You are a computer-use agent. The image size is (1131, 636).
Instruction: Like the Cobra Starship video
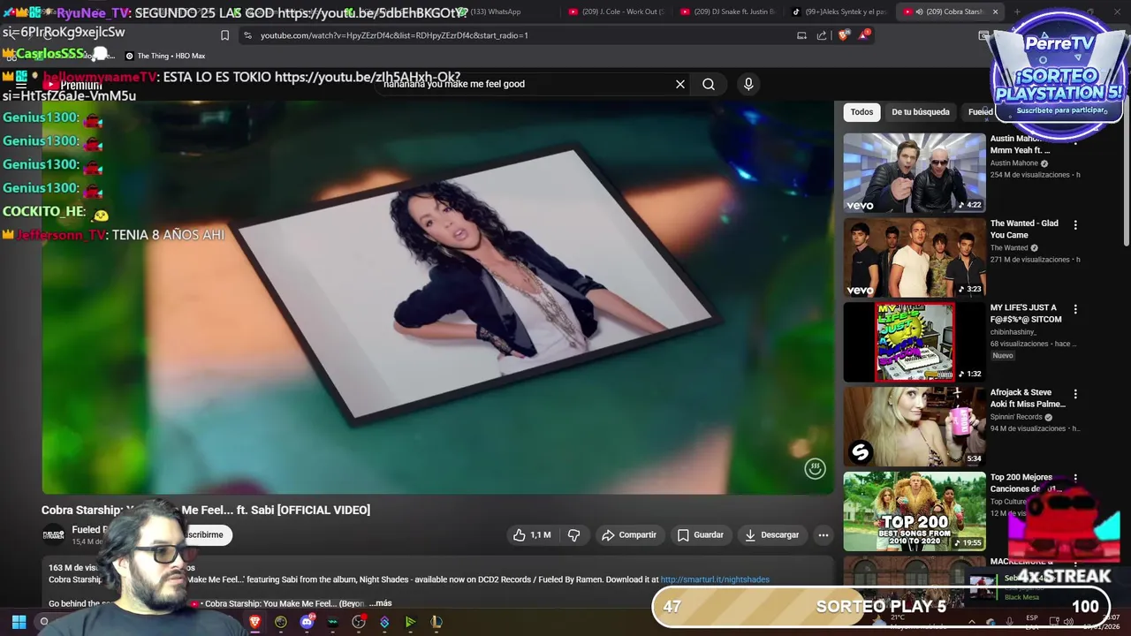(532, 534)
